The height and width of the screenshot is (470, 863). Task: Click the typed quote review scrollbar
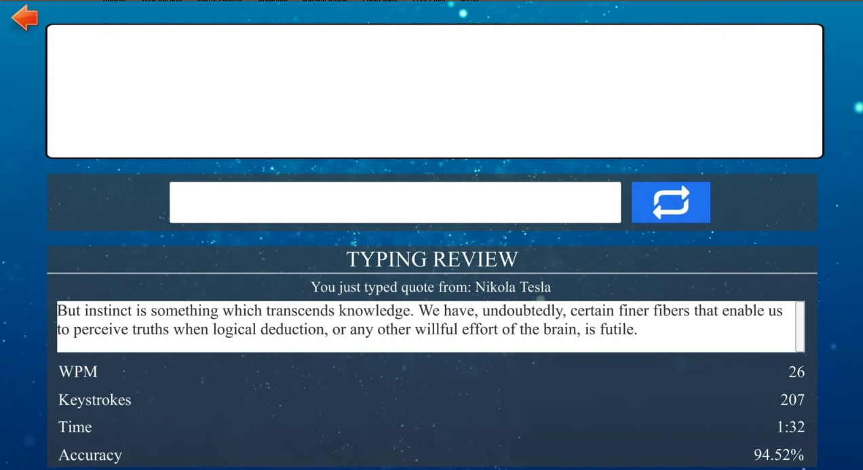(800, 326)
